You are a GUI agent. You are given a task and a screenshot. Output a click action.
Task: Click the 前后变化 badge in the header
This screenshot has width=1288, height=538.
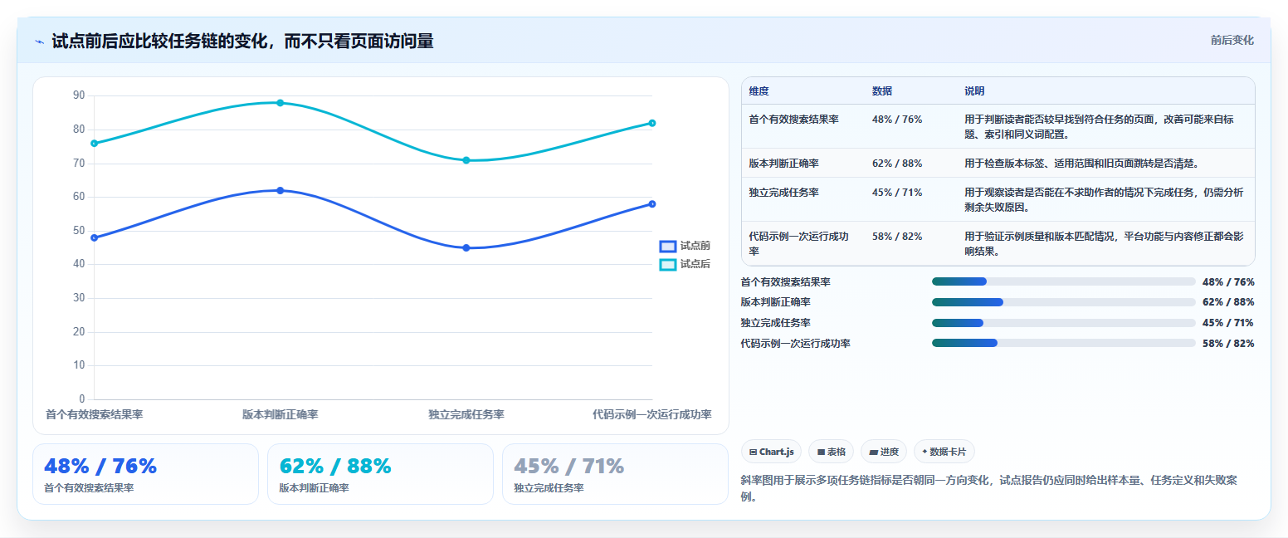[1232, 40]
